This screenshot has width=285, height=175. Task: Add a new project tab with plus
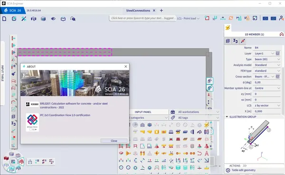[x=161, y=10]
